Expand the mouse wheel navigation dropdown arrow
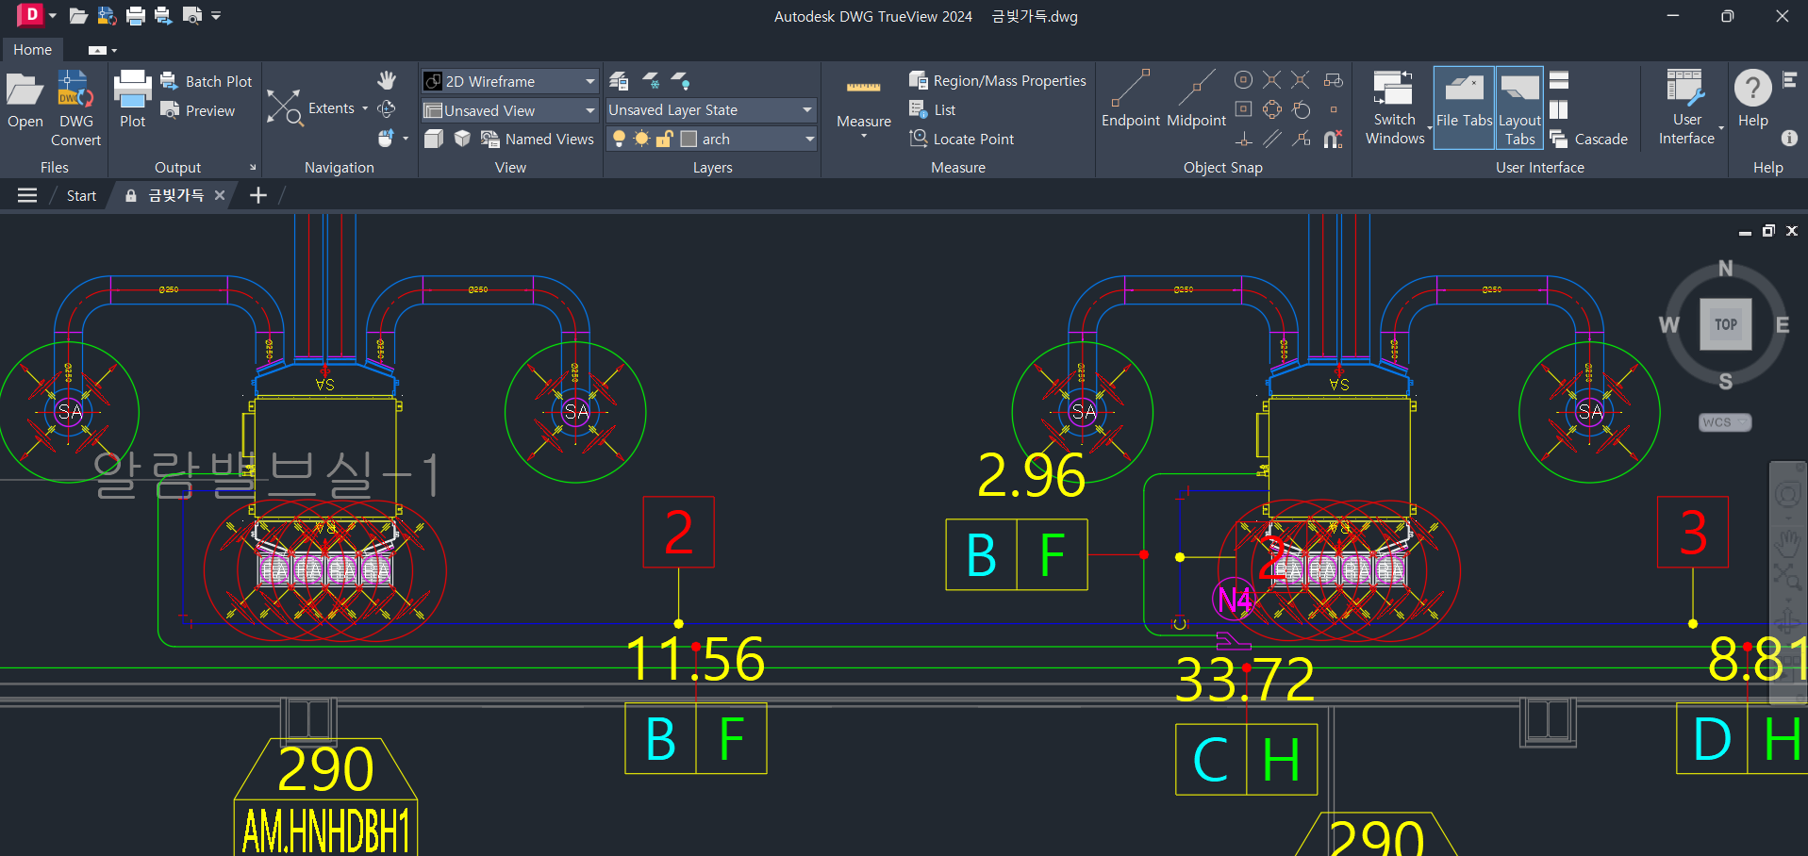Screen dimensions: 1808x856 pos(406,139)
